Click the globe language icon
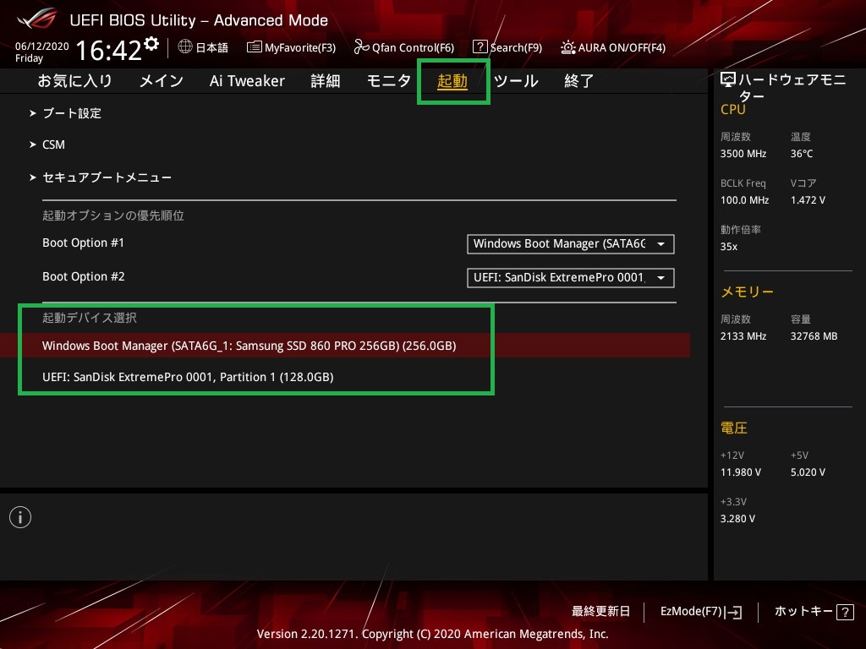The image size is (866, 649). [185, 47]
